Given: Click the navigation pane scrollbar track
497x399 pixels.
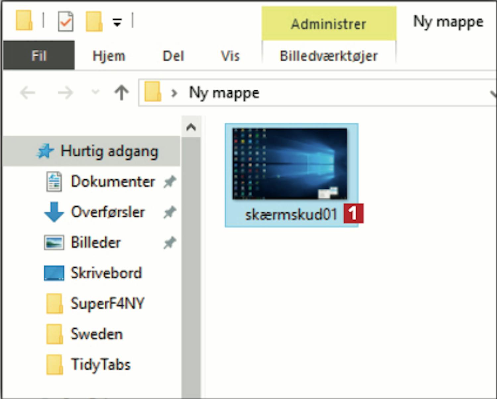Looking at the screenshot, I should tap(191, 267).
